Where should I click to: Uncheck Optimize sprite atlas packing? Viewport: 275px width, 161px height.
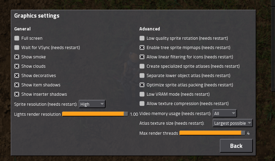142,85
